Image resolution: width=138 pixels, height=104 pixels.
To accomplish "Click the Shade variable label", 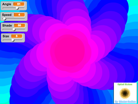I will click(7, 25).
